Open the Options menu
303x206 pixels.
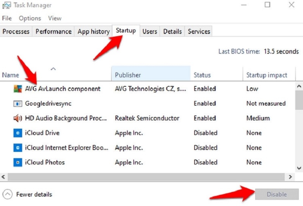coord(30,18)
